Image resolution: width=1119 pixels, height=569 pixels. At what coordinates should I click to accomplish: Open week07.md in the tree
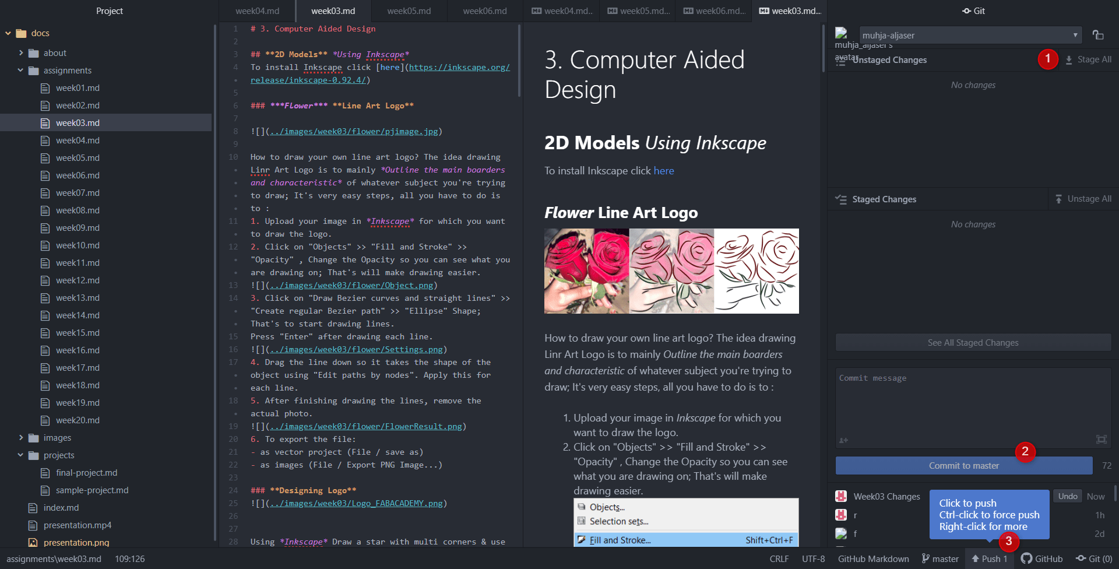pyautogui.click(x=78, y=193)
